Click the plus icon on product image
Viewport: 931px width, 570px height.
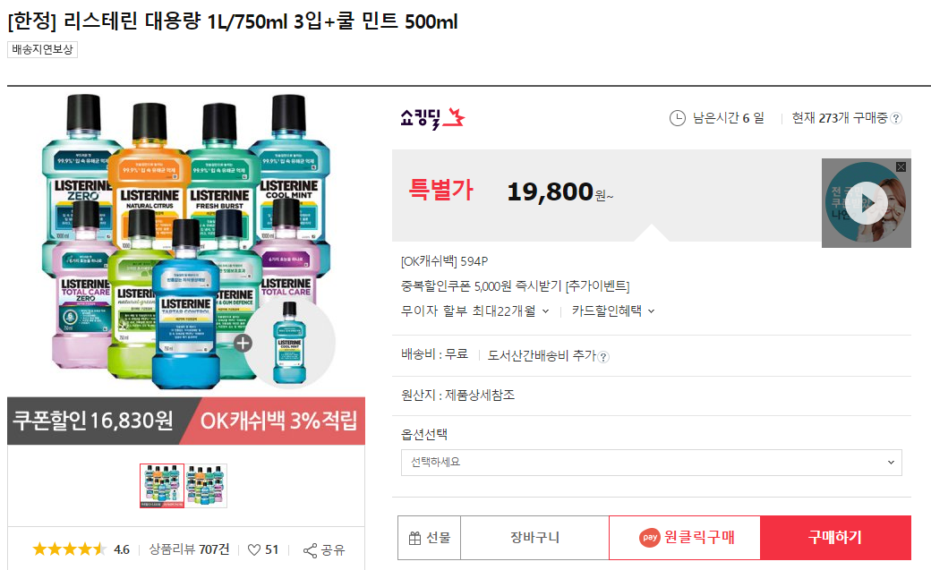243,344
